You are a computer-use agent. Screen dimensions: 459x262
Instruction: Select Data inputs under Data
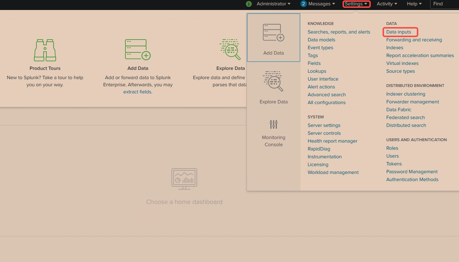399,32
